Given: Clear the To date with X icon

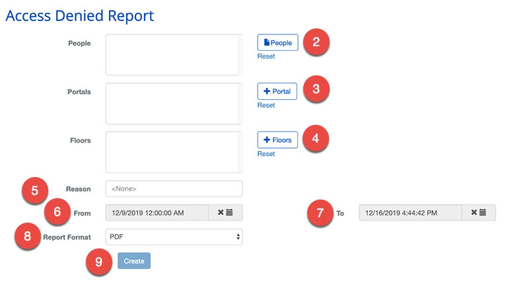Looking at the screenshot, I should pyautogui.click(x=474, y=213).
